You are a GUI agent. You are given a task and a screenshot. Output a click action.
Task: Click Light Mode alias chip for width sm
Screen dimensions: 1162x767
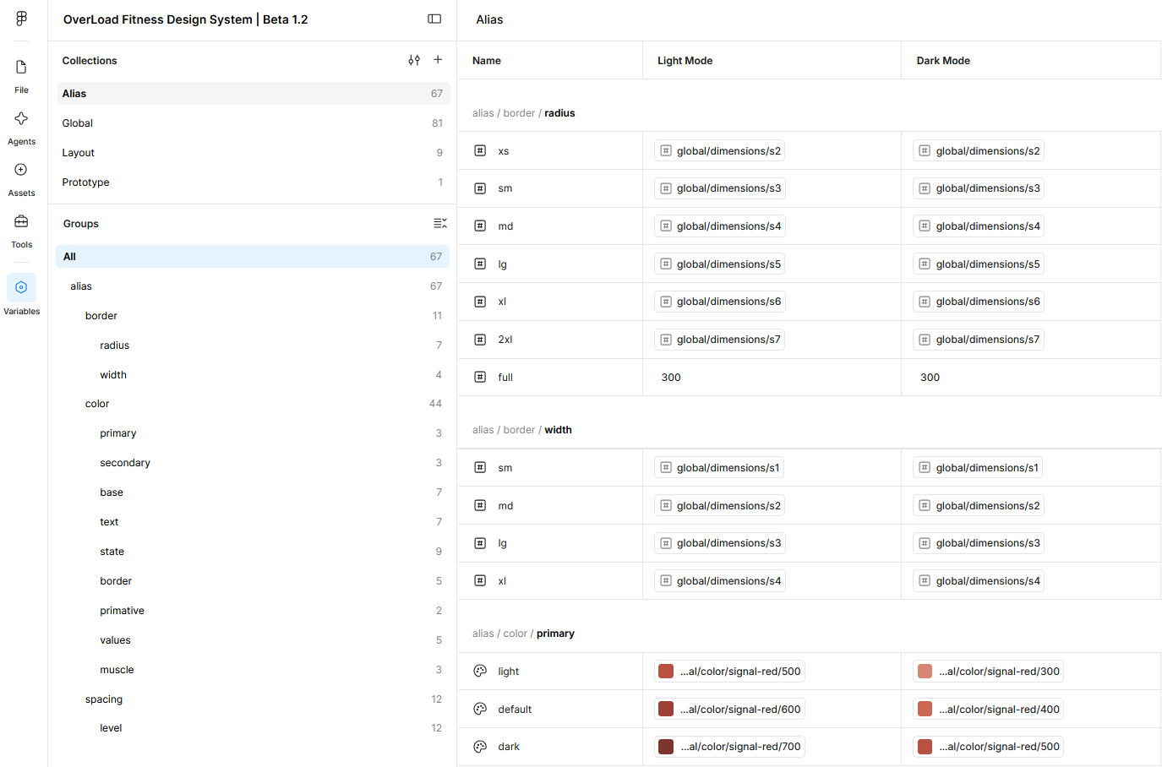[719, 467]
